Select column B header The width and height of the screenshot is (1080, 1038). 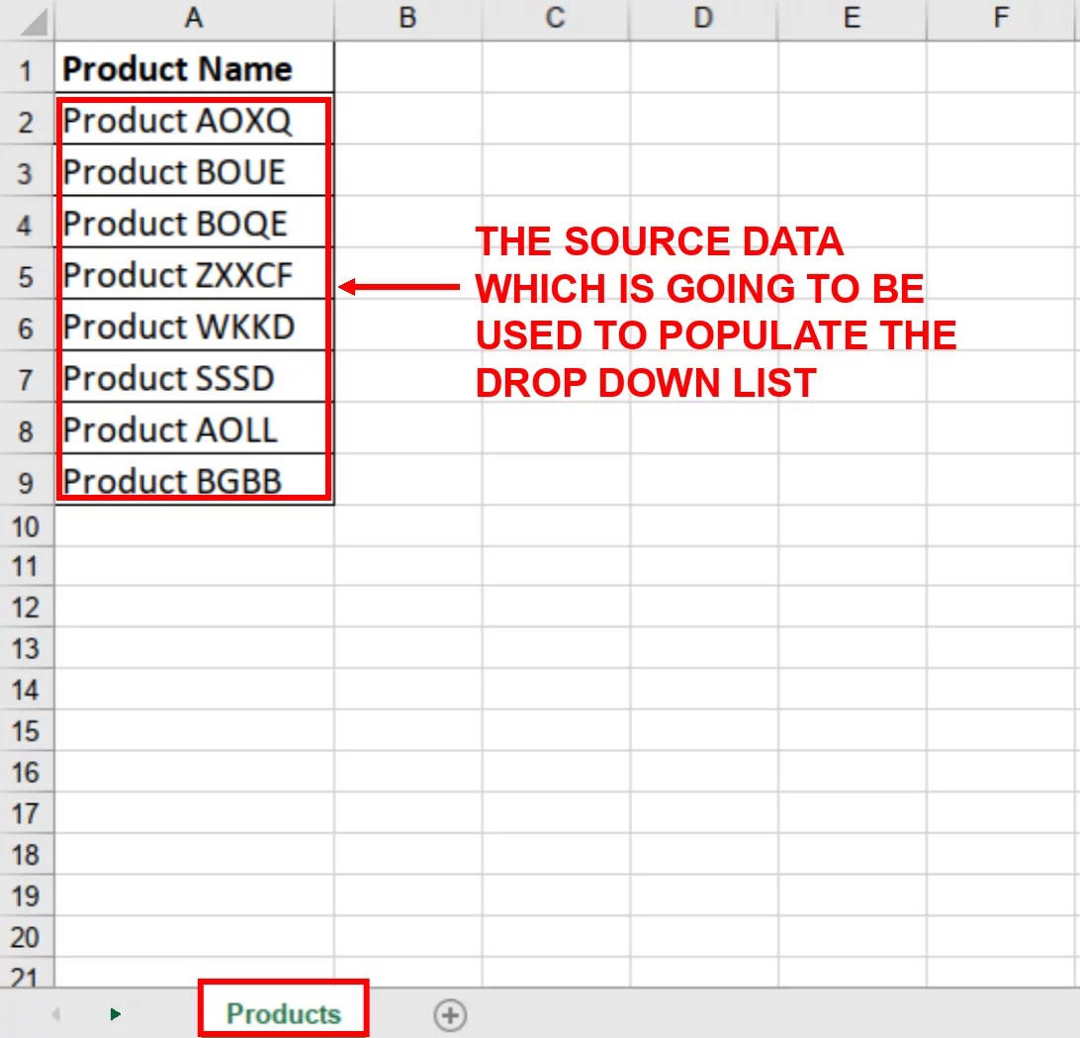[407, 18]
